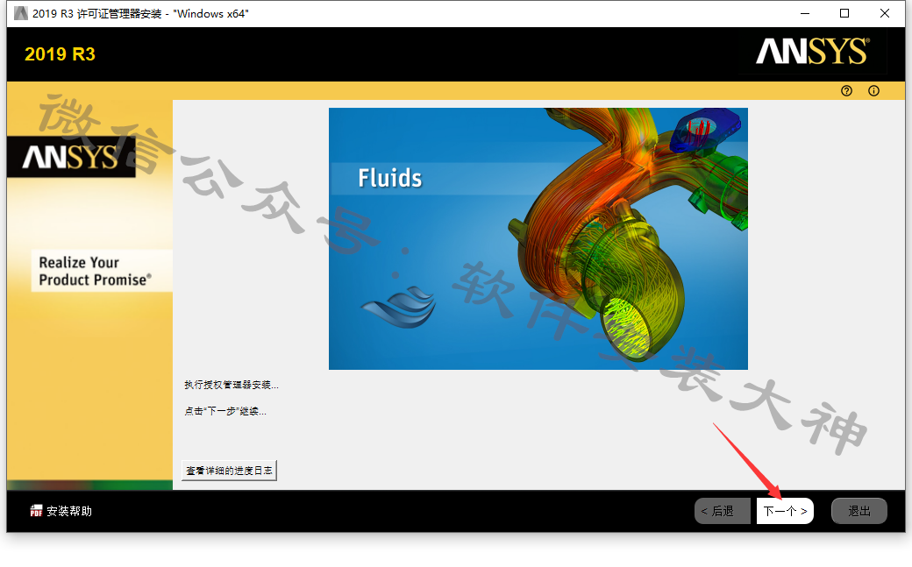
Task: Minimize the installer window
Action: click(x=805, y=13)
